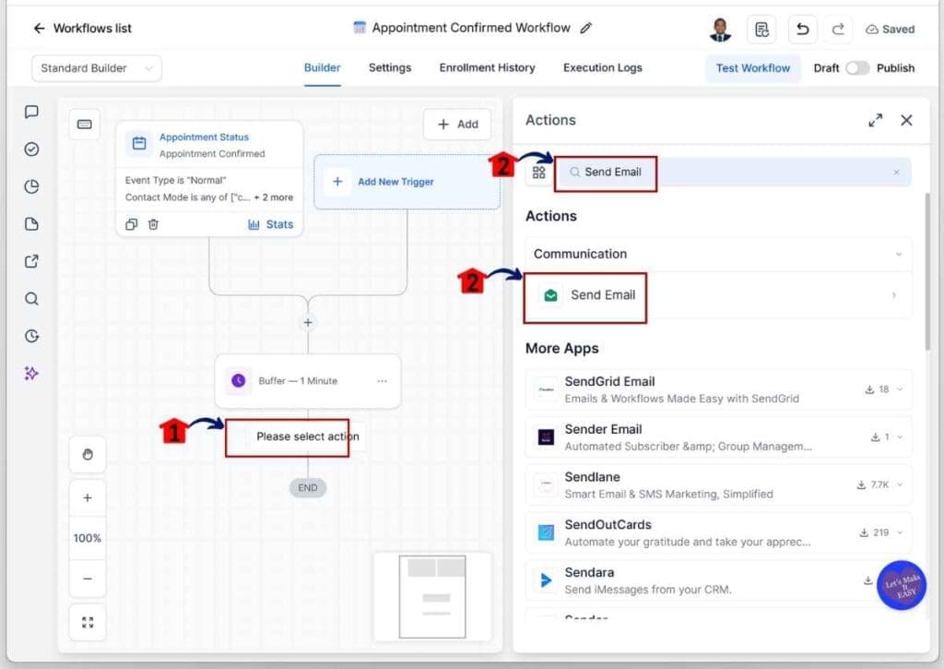The height and width of the screenshot is (669, 944).
Task: Toggle canvas keyboard panel icon
Action: point(84,125)
